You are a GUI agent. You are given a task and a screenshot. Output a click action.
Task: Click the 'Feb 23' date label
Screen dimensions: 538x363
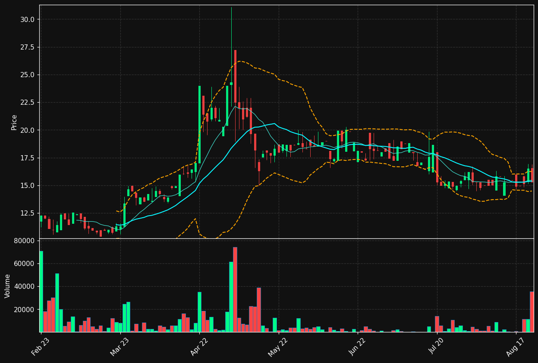click(x=41, y=346)
